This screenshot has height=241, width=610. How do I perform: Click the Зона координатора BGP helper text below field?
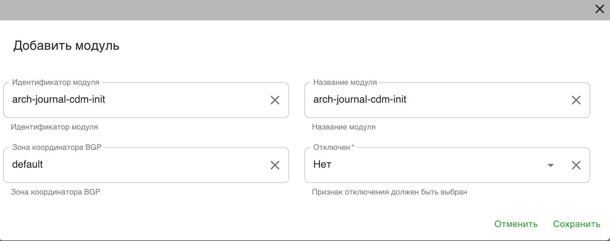pos(56,192)
